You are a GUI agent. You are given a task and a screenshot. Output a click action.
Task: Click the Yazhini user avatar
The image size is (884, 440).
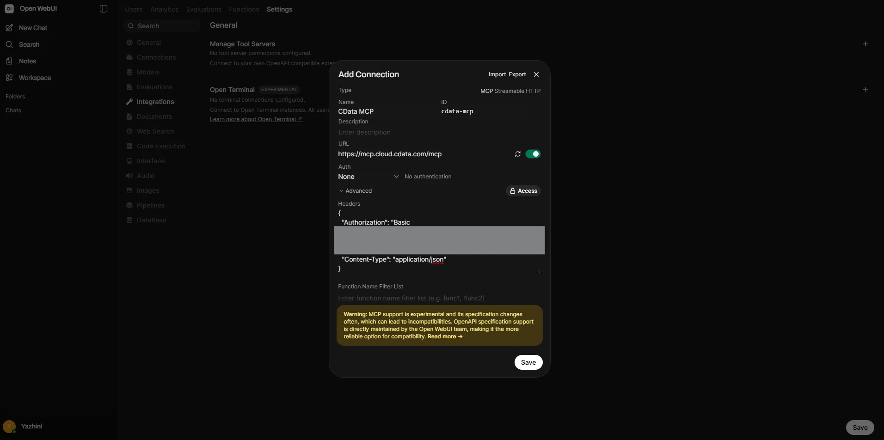[x=9, y=427]
